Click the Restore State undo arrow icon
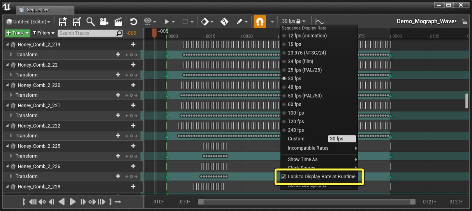This screenshot has width=472, height=211. click(x=134, y=21)
